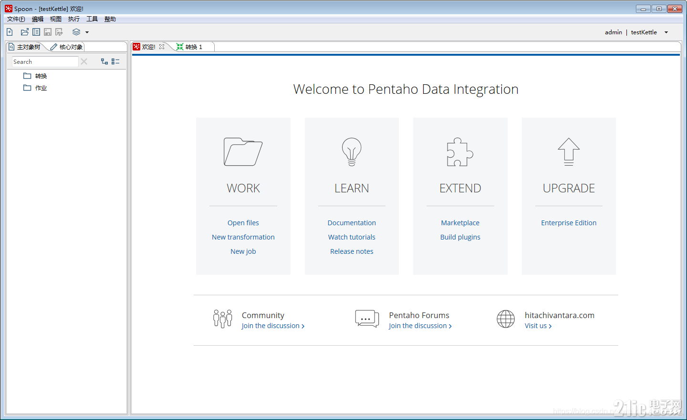Screen dimensions: 687x420
Task: Click the Build plugins link
Action: 460,237
